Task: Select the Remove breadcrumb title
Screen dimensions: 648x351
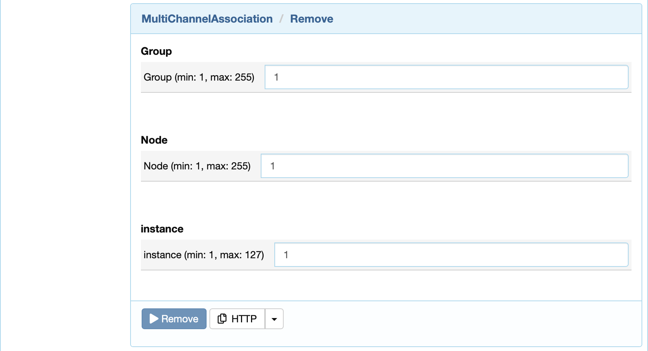Action: click(312, 19)
